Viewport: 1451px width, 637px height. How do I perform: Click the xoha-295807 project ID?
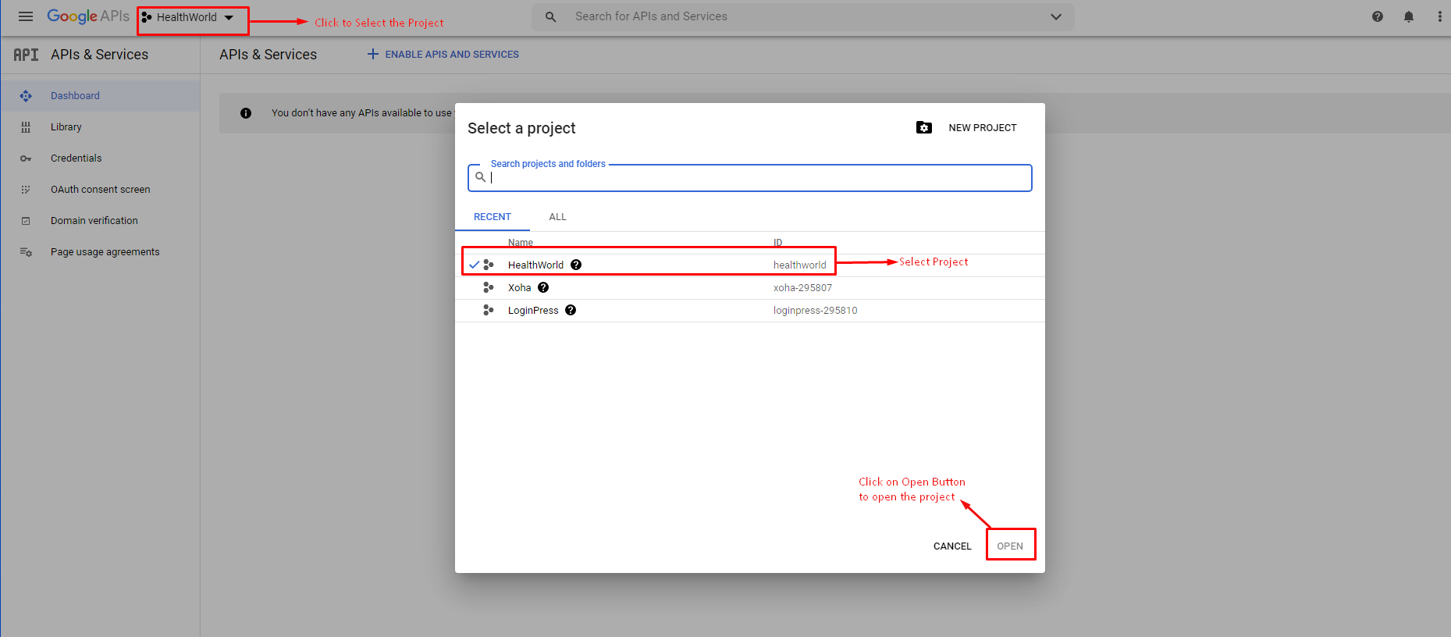click(802, 288)
